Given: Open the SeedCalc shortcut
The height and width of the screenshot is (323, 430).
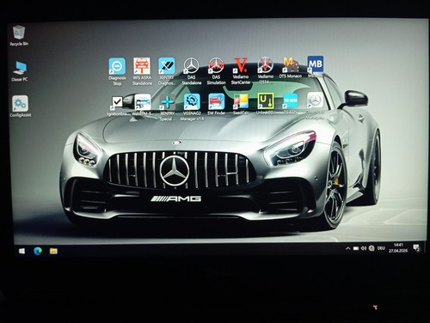Looking at the screenshot, I should tap(241, 104).
